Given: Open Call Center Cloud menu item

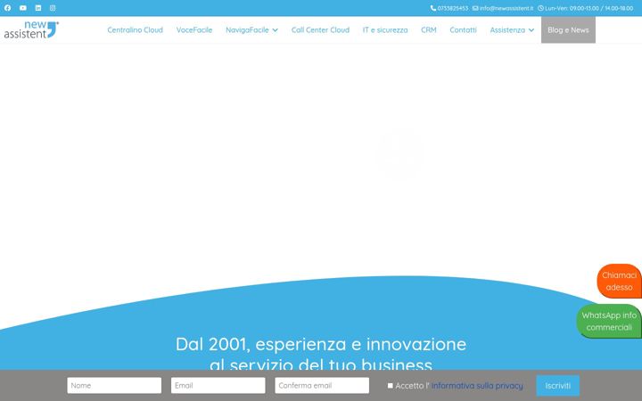Looking at the screenshot, I should pyautogui.click(x=320, y=30).
